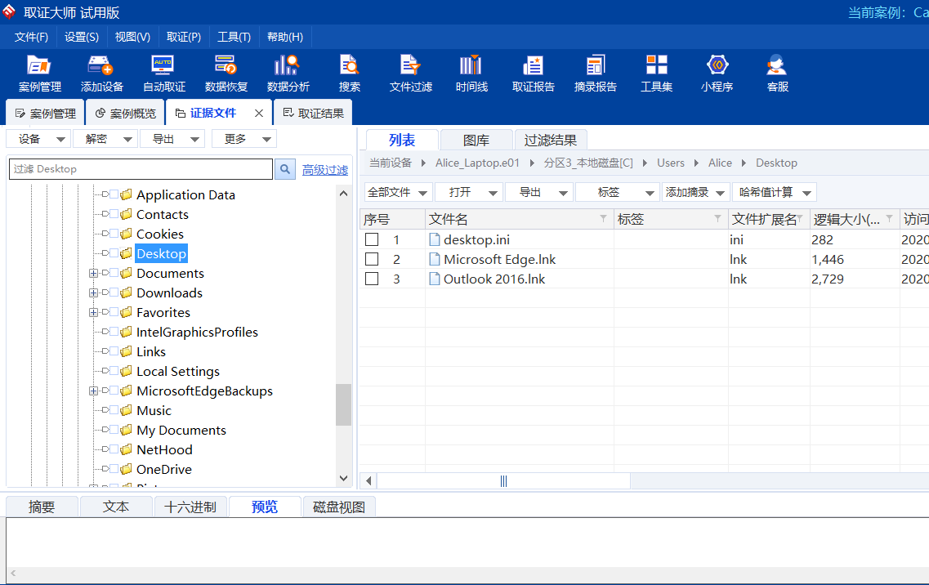Click the 文件扩展名 column filter icon

(800, 219)
